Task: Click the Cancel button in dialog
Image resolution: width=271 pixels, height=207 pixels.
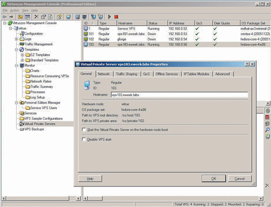Action: (x=240, y=178)
